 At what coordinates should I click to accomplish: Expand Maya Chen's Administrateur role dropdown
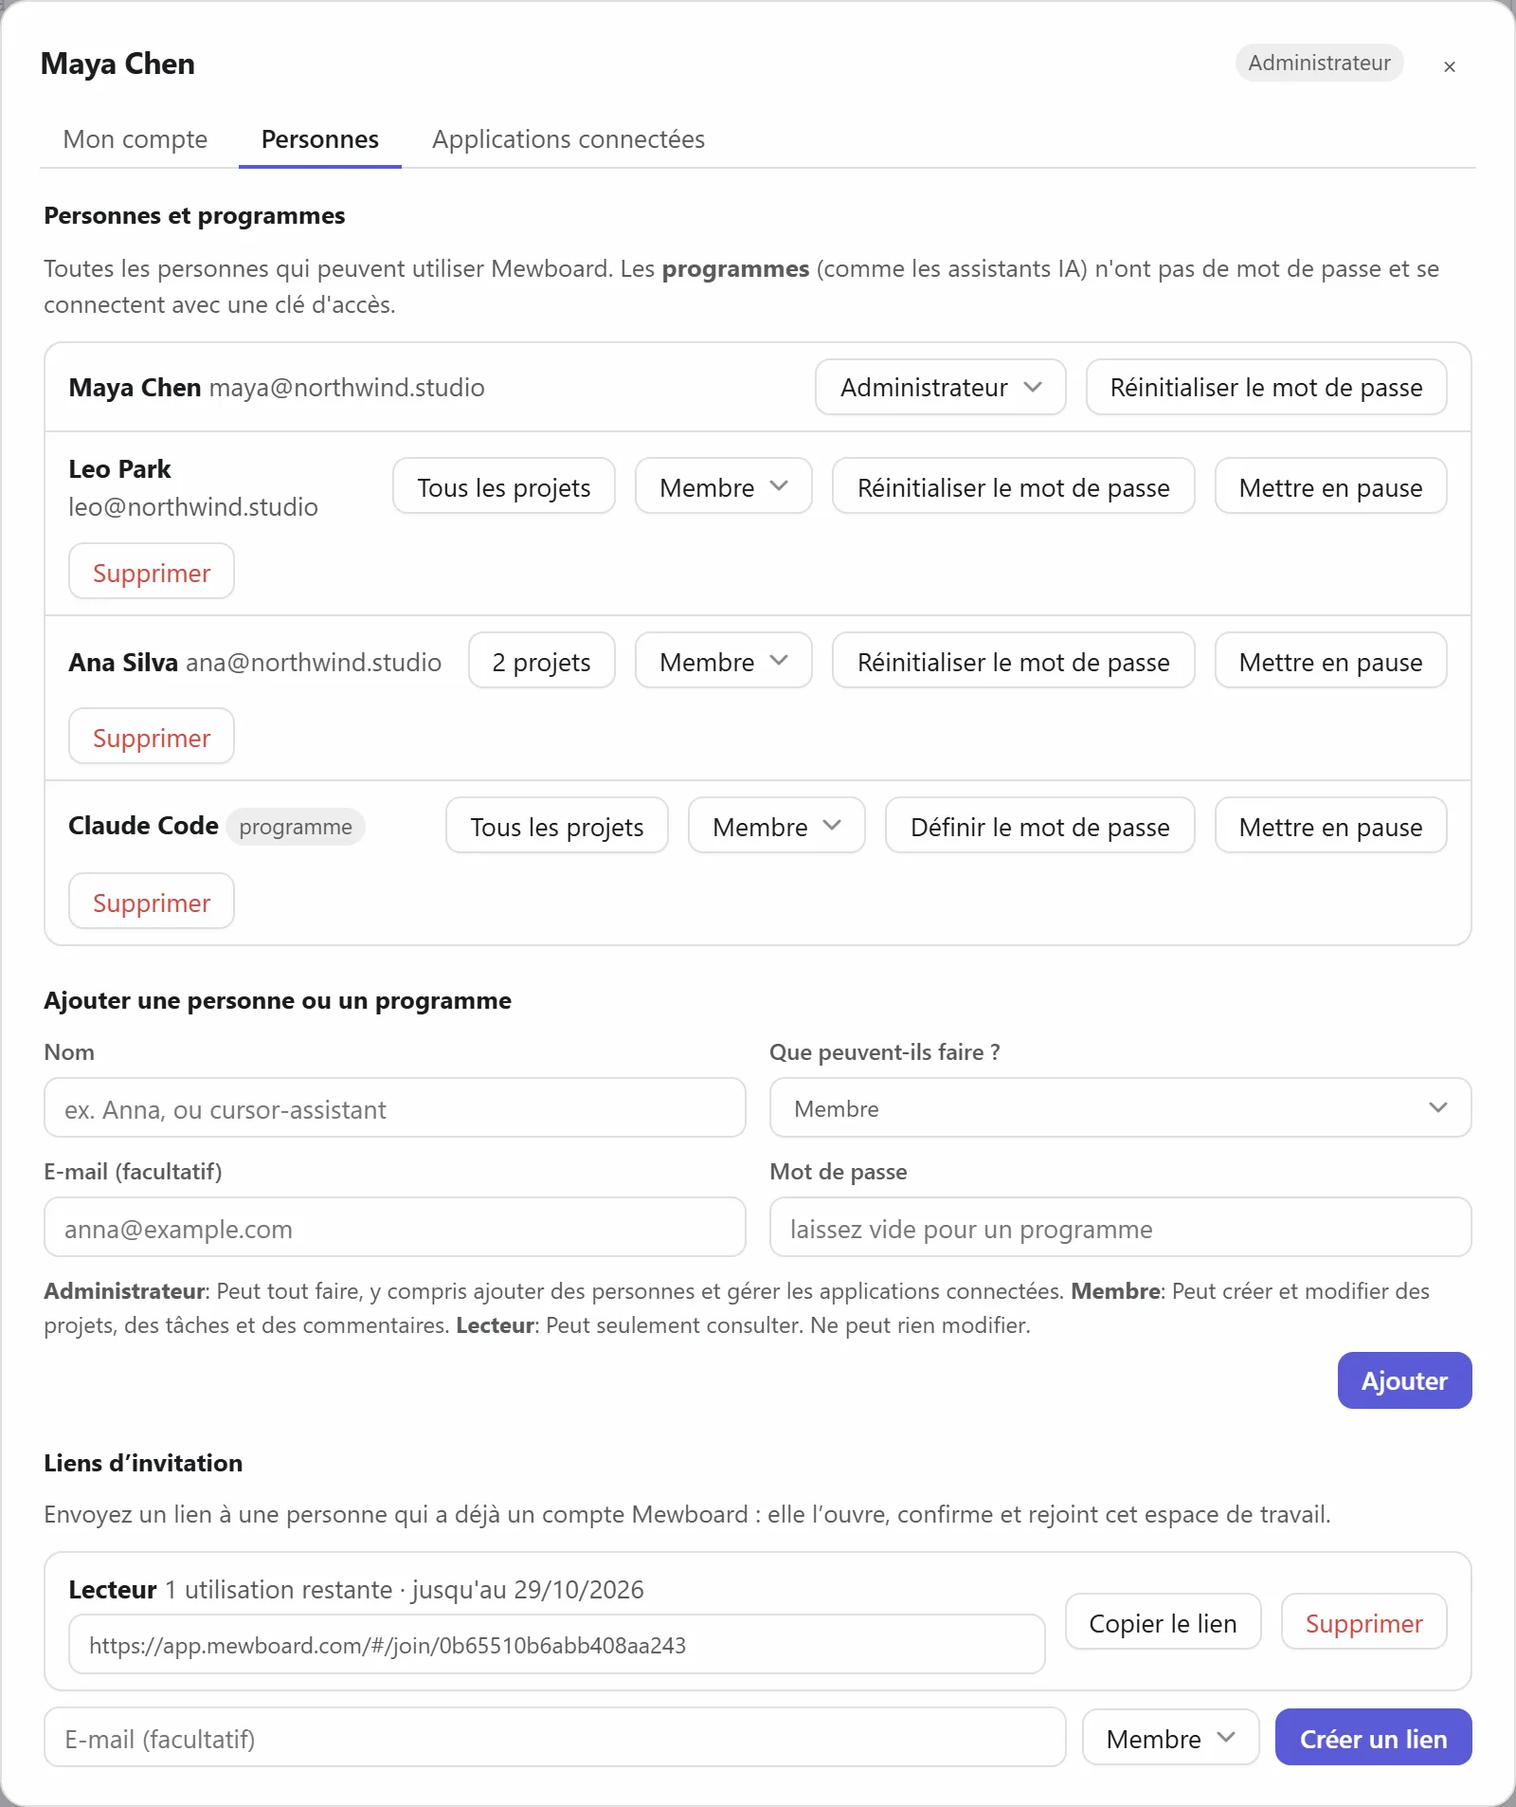click(940, 387)
